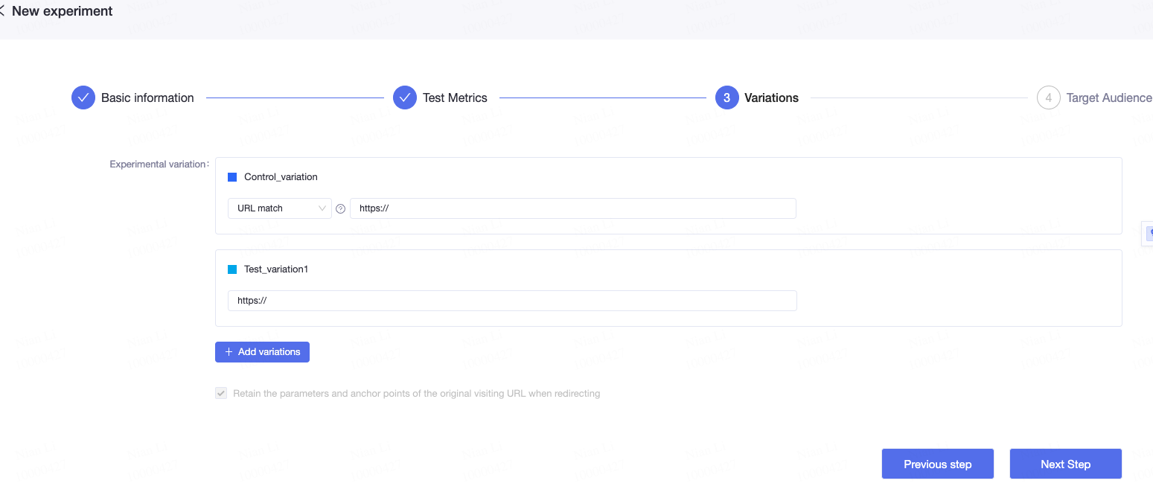
Task: Click the Previous step button
Action: pyautogui.click(x=938, y=464)
